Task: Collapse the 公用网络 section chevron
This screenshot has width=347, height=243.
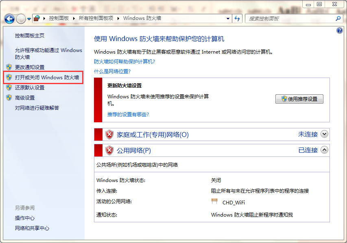Action: coord(324,150)
